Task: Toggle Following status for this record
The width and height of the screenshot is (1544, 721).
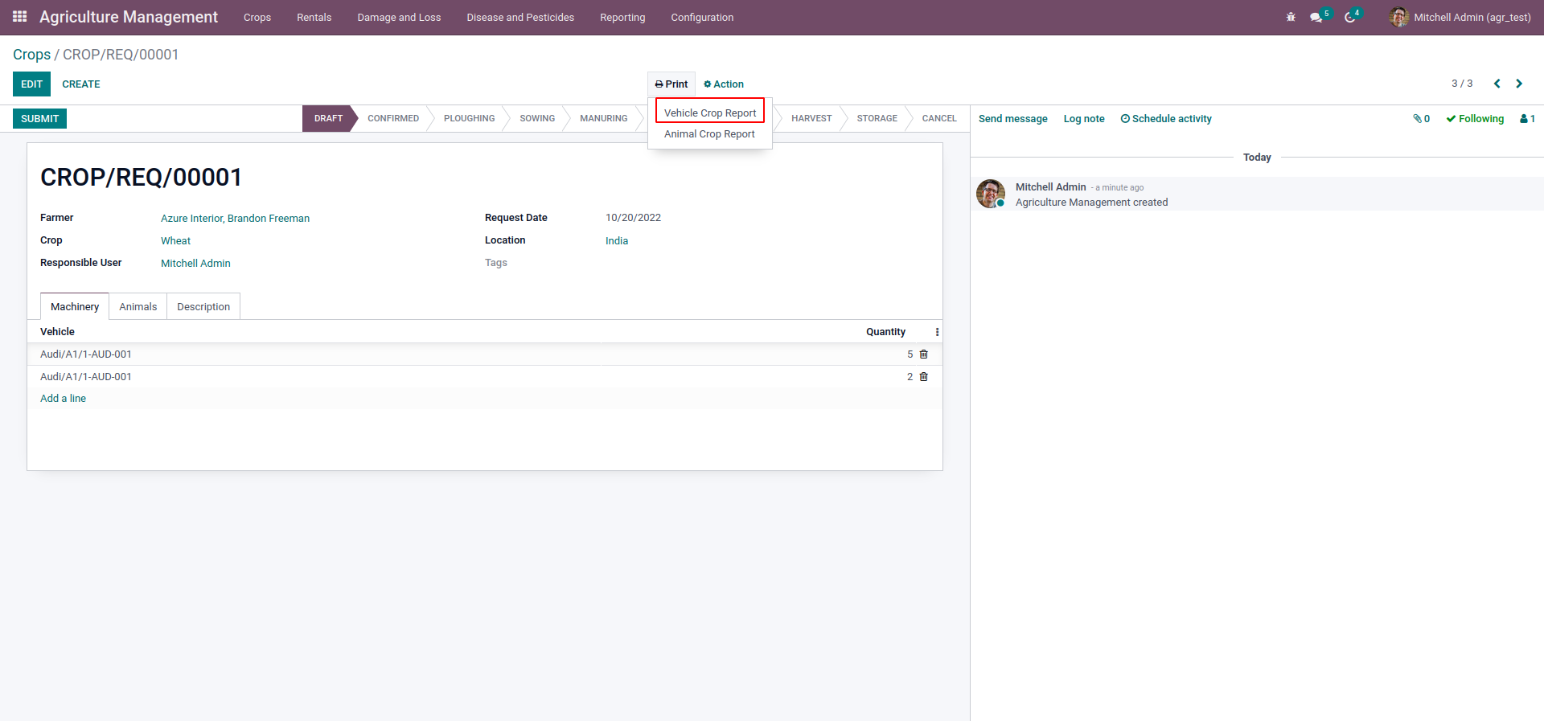Action: 1475,119
